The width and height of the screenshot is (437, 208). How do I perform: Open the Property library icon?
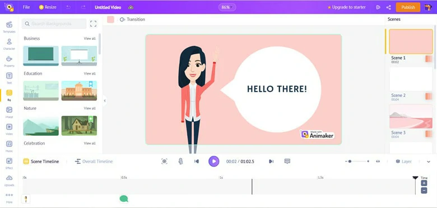[9, 61]
